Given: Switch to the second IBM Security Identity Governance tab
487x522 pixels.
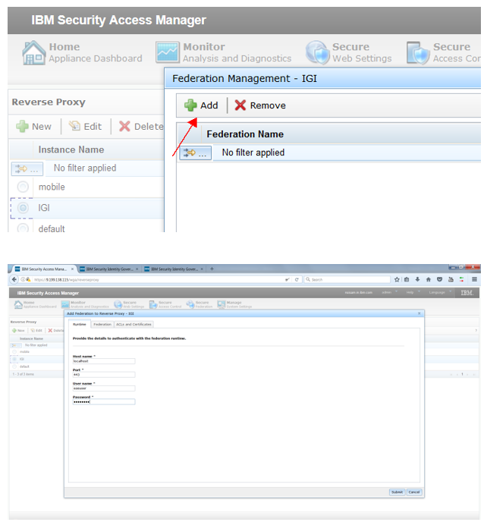Looking at the screenshot, I should pyautogui.click(x=109, y=269).
